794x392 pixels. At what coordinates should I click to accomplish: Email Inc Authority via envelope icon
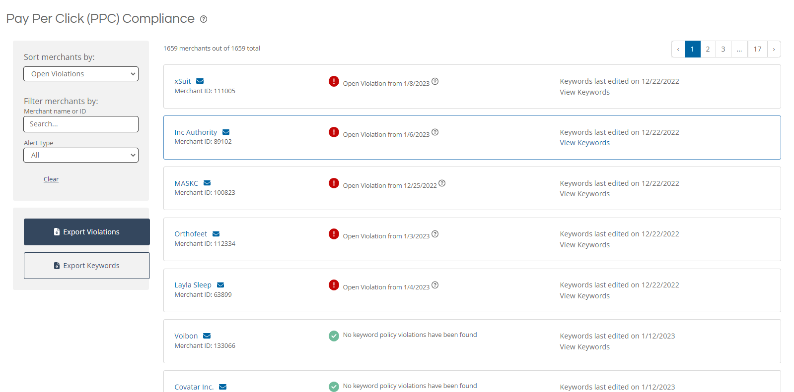coord(226,132)
